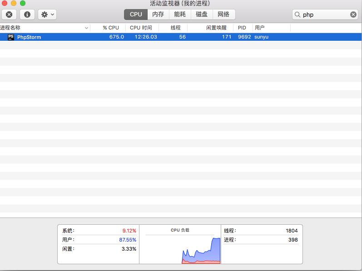The height and width of the screenshot is (271, 362).
Task: Click into the search field containing php
Action: (x=325, y=15)
